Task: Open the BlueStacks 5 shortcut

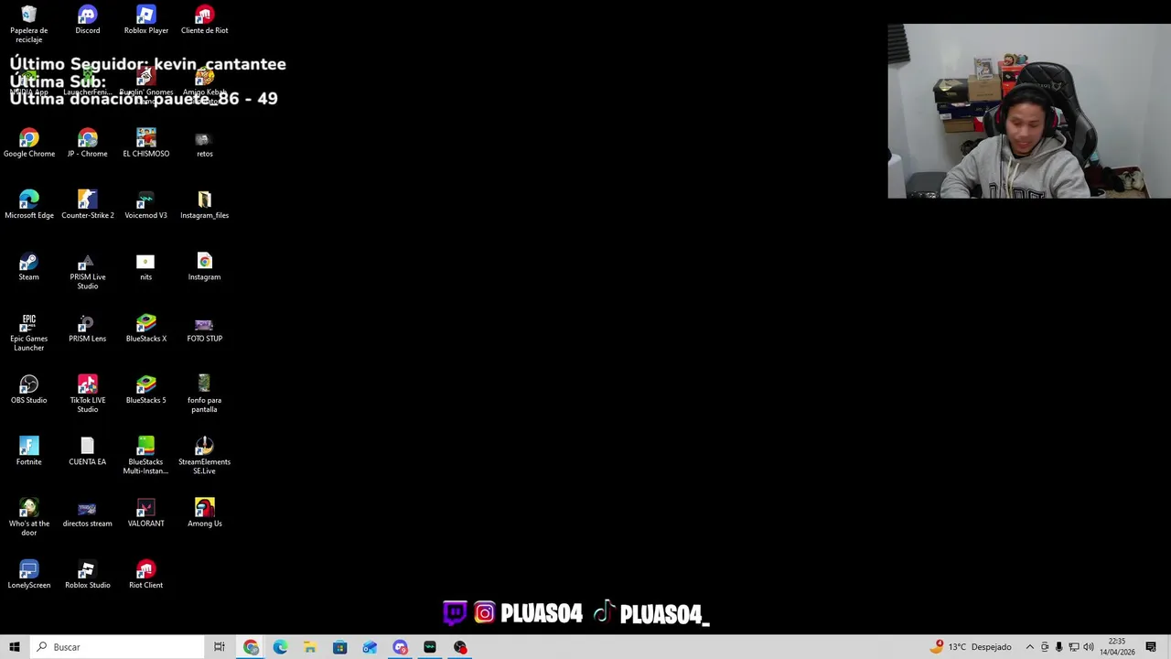Action: tap(145, 389)
